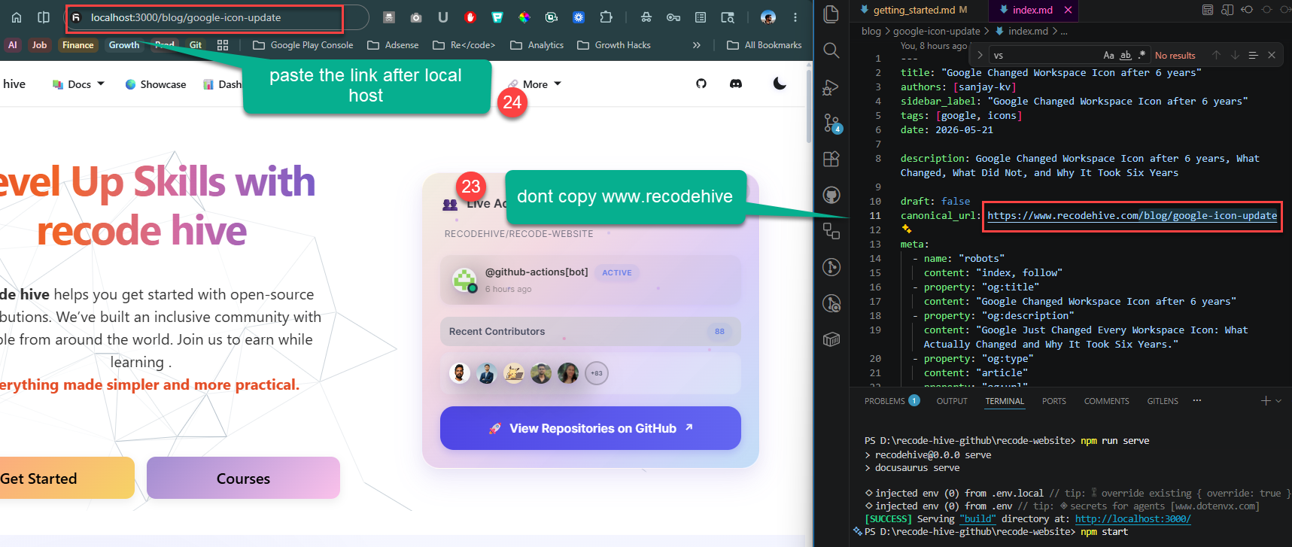The width and height of the screenshot is (1292, 547).
Task: Open the GITLENS panel tab
Action: [x=1163, y=401]
